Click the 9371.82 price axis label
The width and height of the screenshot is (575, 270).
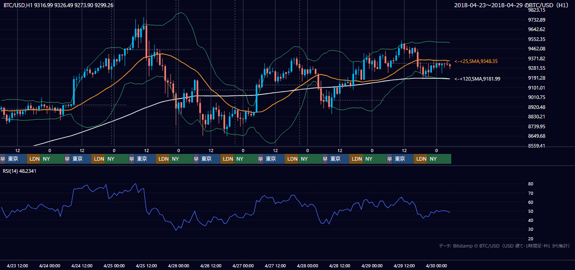point(537,58)
